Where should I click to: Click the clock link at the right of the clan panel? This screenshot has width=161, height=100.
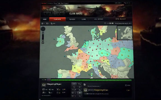pyautogui.click(x=128, y=85)
